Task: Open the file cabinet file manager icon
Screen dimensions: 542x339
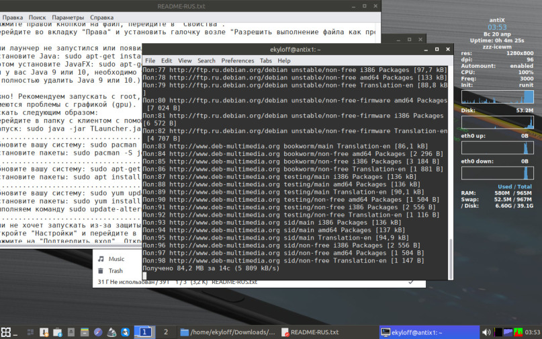Action: 85,332
